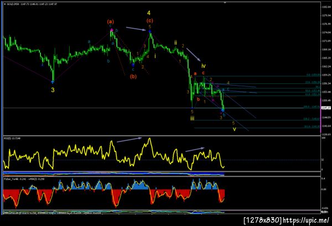Click the 1171.09 price scale value
The image size is (332, 226).
[x=326, y=41]
